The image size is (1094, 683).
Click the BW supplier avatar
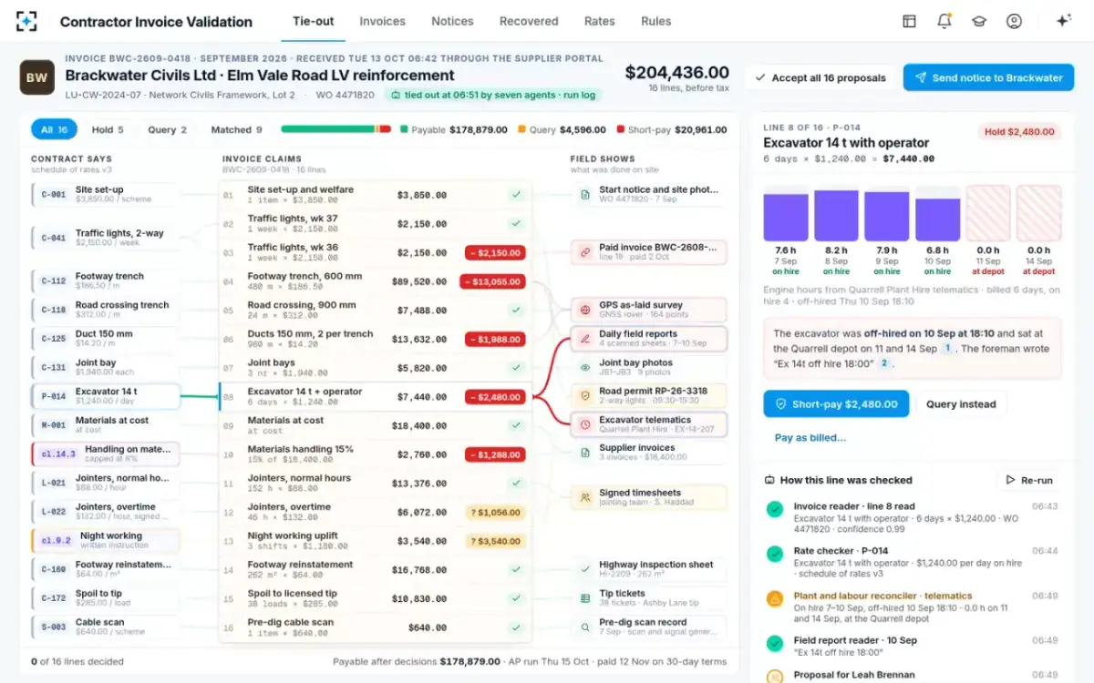[36, 77]
